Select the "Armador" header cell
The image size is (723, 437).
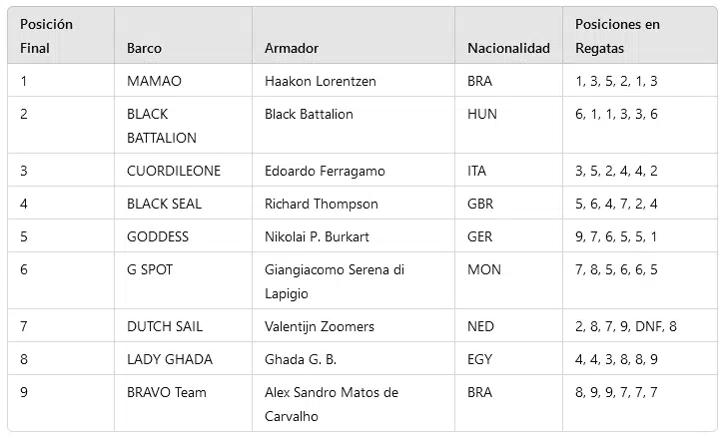coord(292,48)
